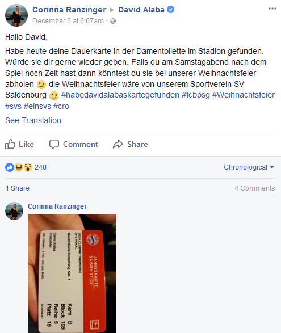Click the 248 reactions count

point(40,167)
